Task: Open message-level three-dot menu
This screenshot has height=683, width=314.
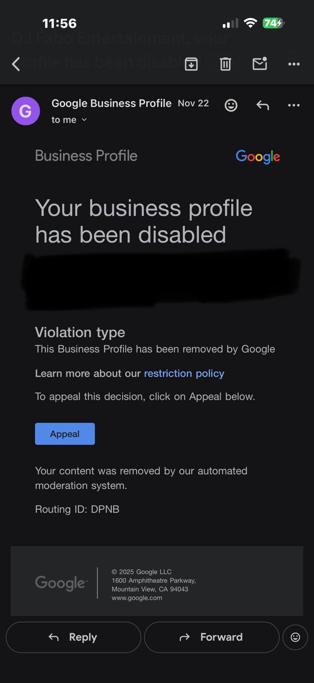Action: point(294,105)
